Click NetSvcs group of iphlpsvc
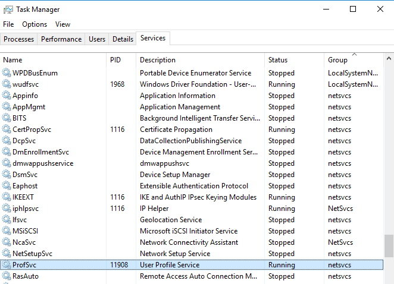Image resolution: width=394 pixels, height=284 pixels. click(340, 209)
